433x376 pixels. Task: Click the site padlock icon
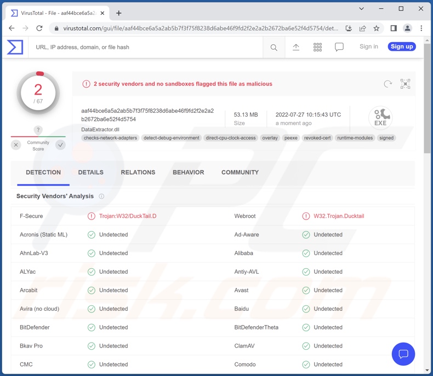point(56,28)
